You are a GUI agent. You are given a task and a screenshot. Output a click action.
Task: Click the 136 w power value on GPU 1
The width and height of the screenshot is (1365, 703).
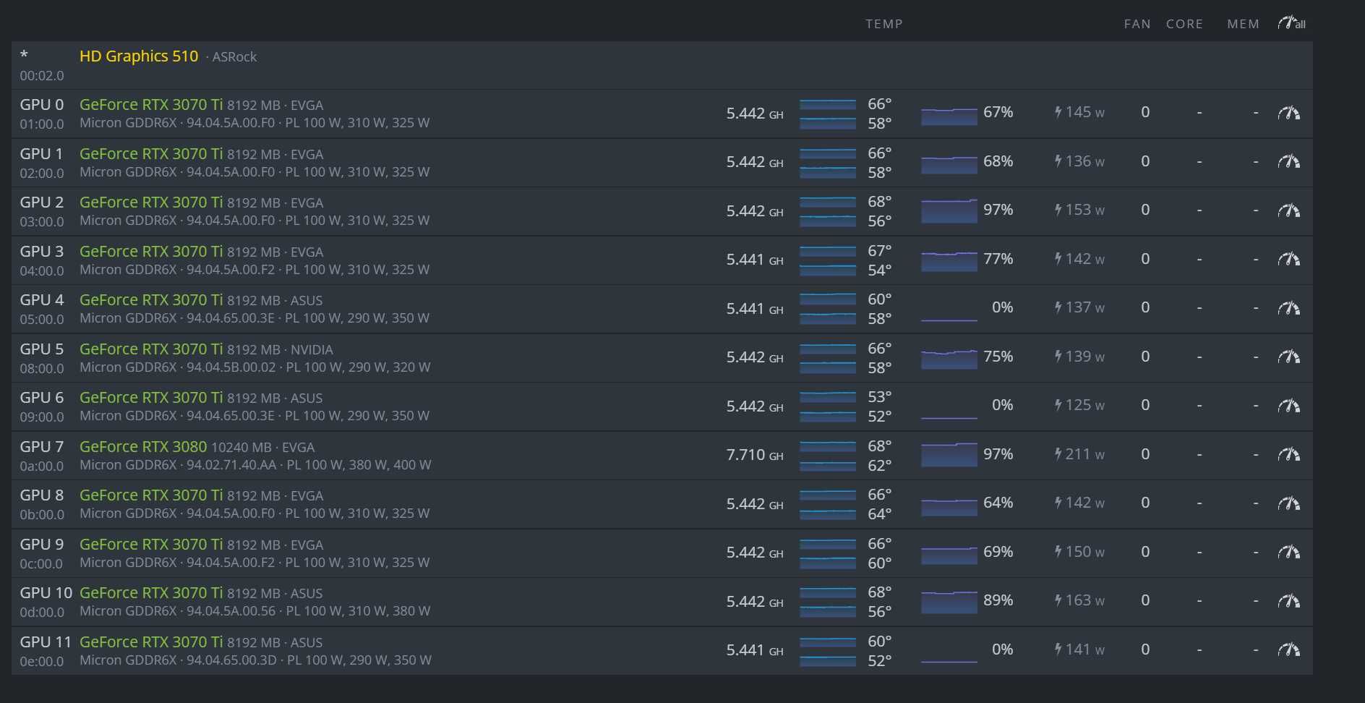(1084, 161)
